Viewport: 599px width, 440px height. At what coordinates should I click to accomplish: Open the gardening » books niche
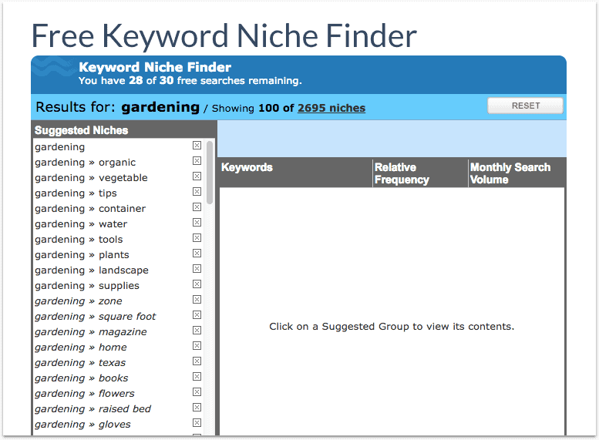click(82, 378)
